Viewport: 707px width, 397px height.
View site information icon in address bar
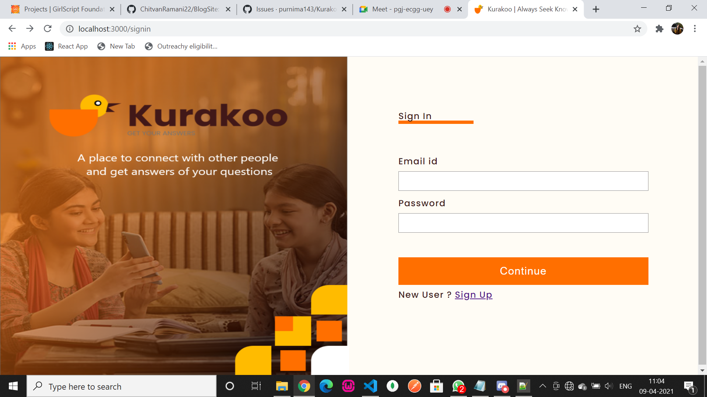[70, 29]
